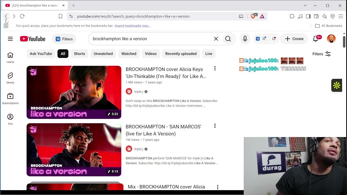Play the Alicia Keys cover thumbnail

pos(74,92)
